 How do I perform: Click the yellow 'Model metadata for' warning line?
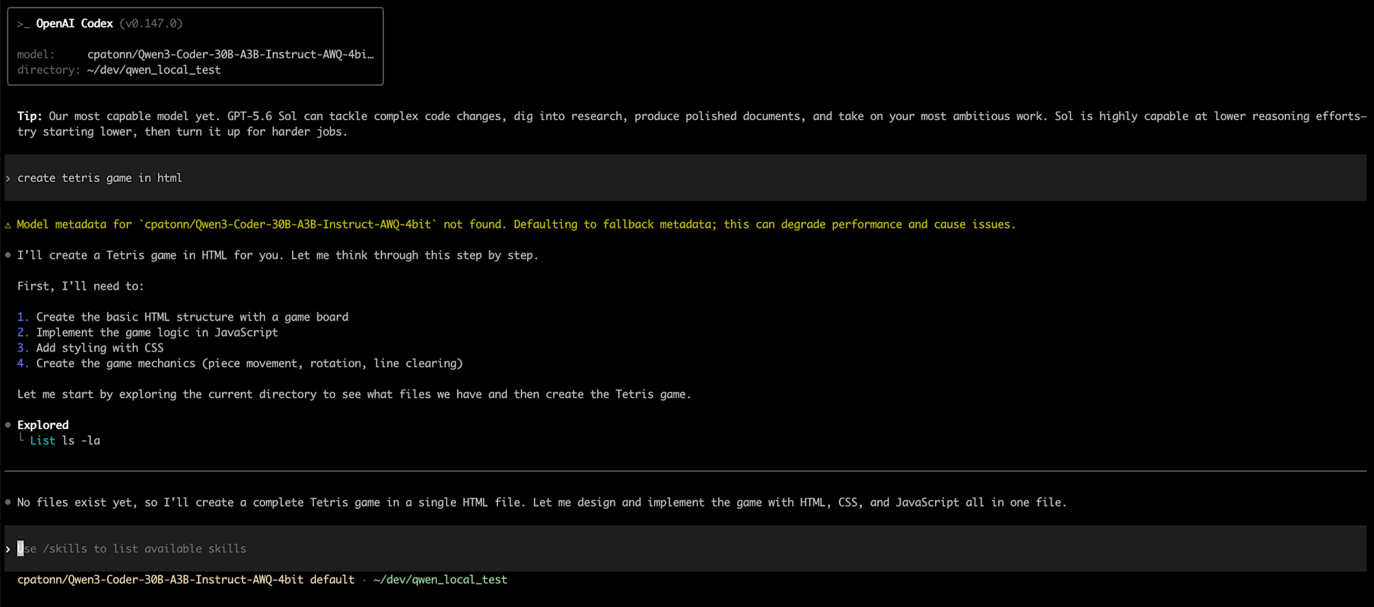(x=516, y=225)
